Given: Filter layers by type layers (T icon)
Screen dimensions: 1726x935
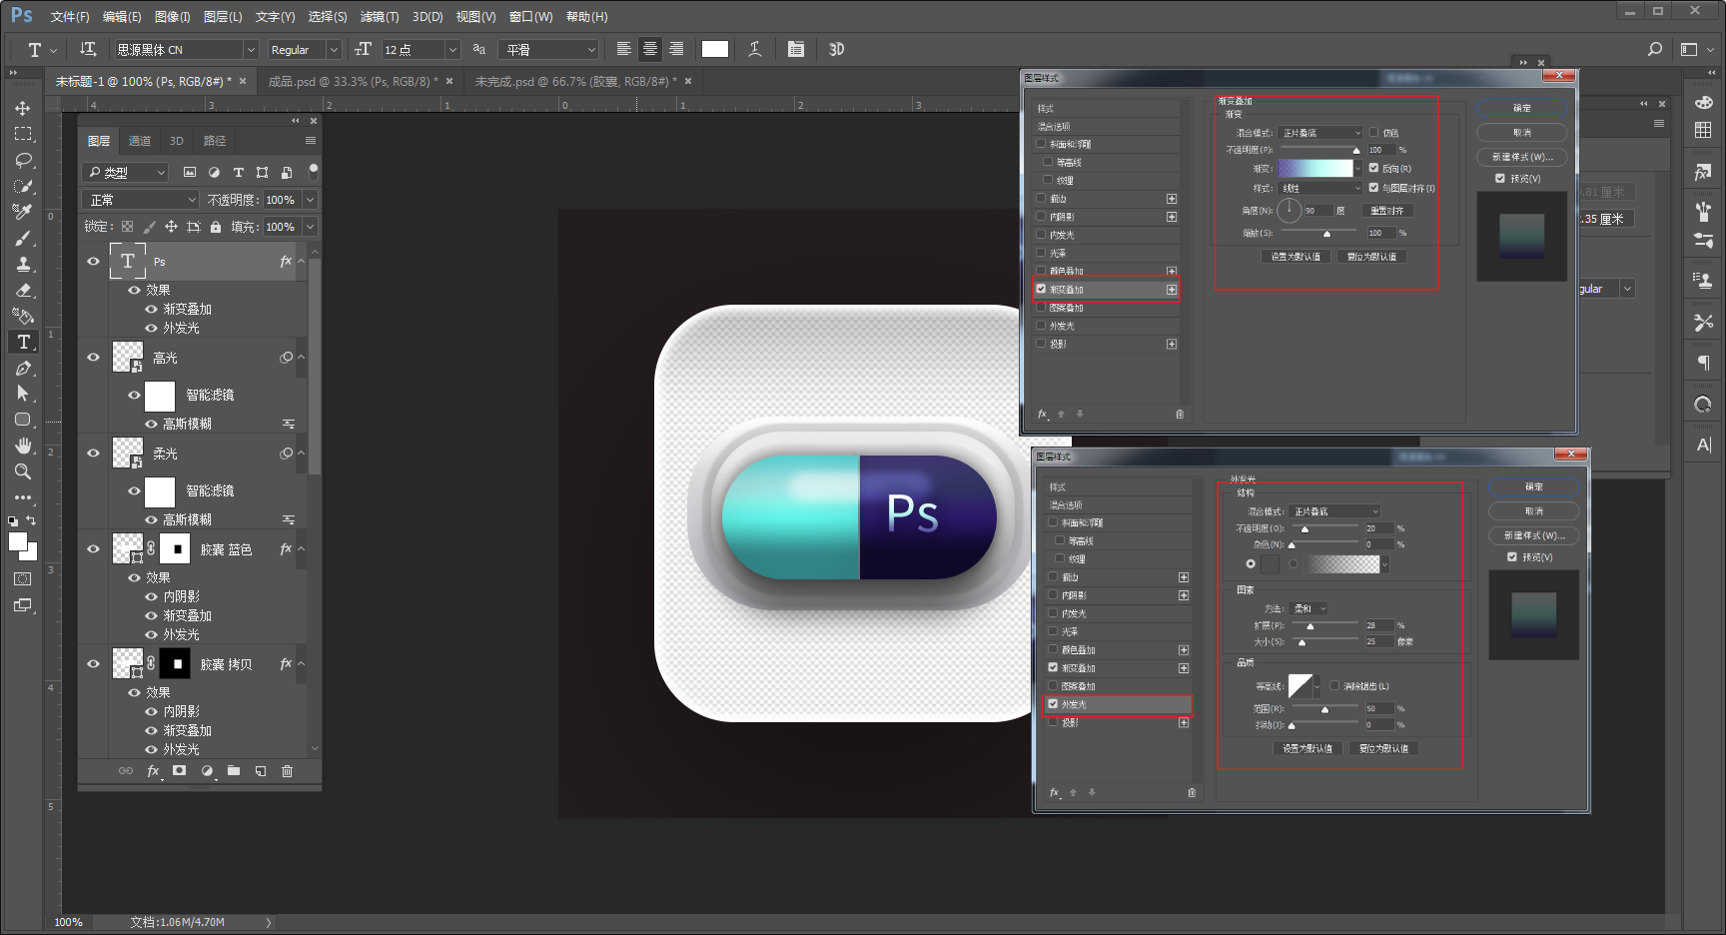Looking at the screenshot, I should coord(238,172).
